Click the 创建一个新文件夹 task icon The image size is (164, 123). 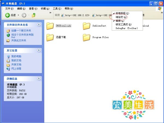tap(8, 31)
